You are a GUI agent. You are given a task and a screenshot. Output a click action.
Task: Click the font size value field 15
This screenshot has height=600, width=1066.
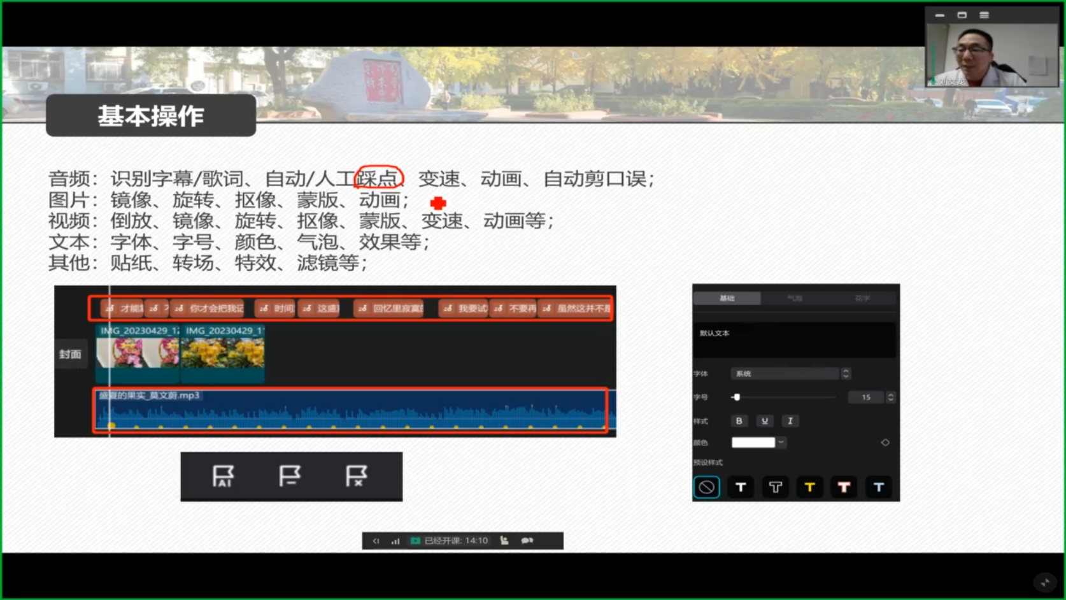(866, 397)
